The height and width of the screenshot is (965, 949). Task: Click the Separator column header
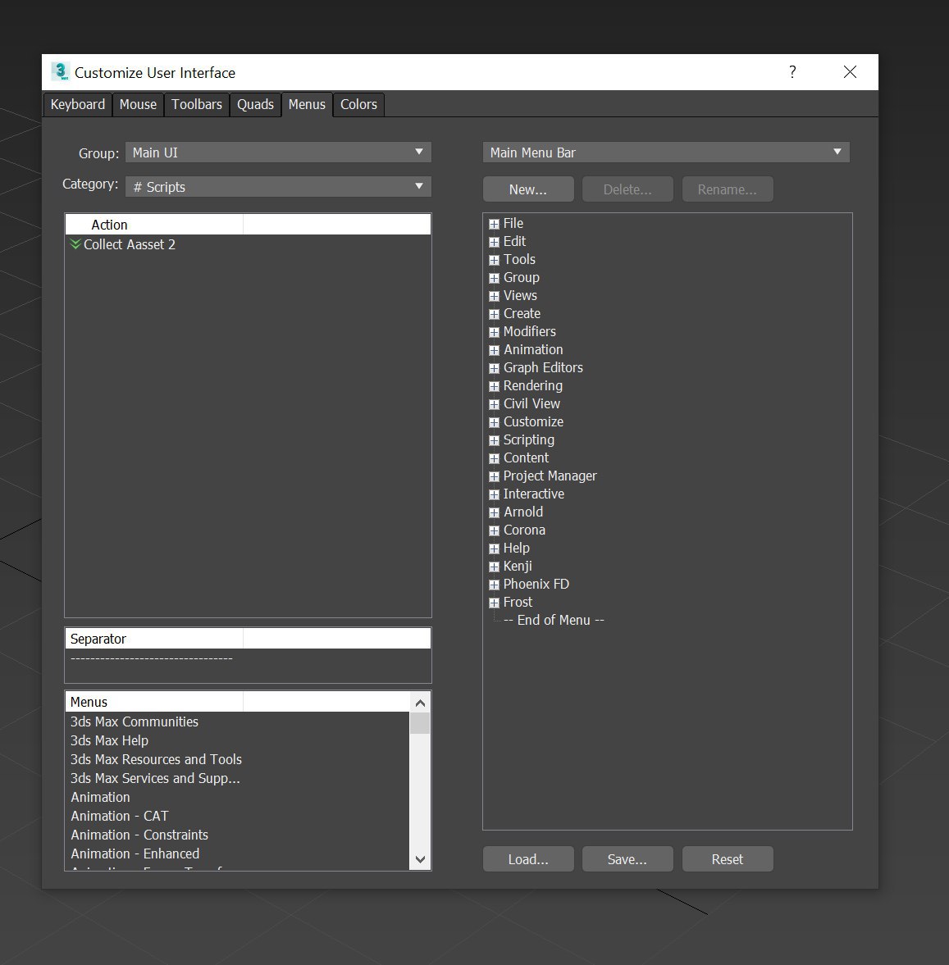pyautogui.click(x=154, y=639)
